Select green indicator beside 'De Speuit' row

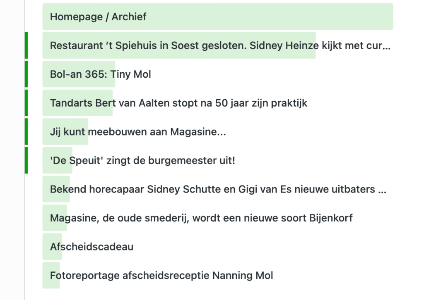26,160
